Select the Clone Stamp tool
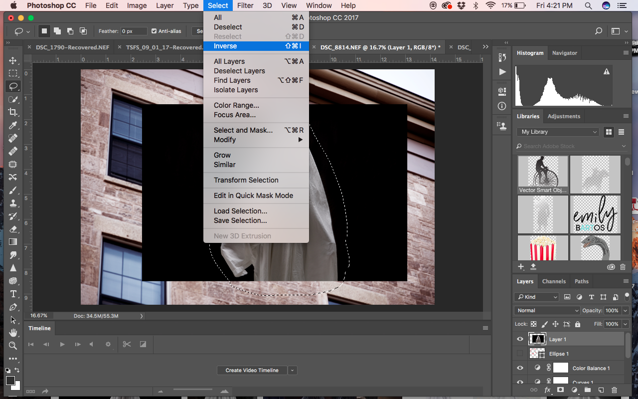Screen dimensions: 638x399 pos(13,203)
